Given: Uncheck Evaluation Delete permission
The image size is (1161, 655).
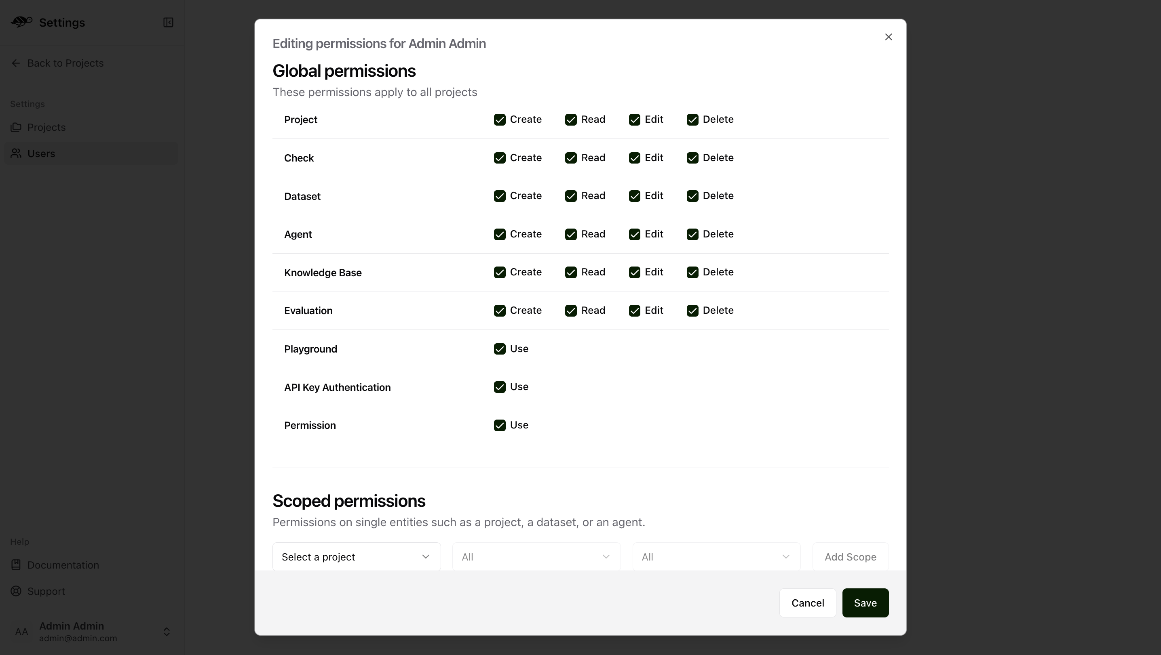Looking at the screenshot, I should (692, 311).
